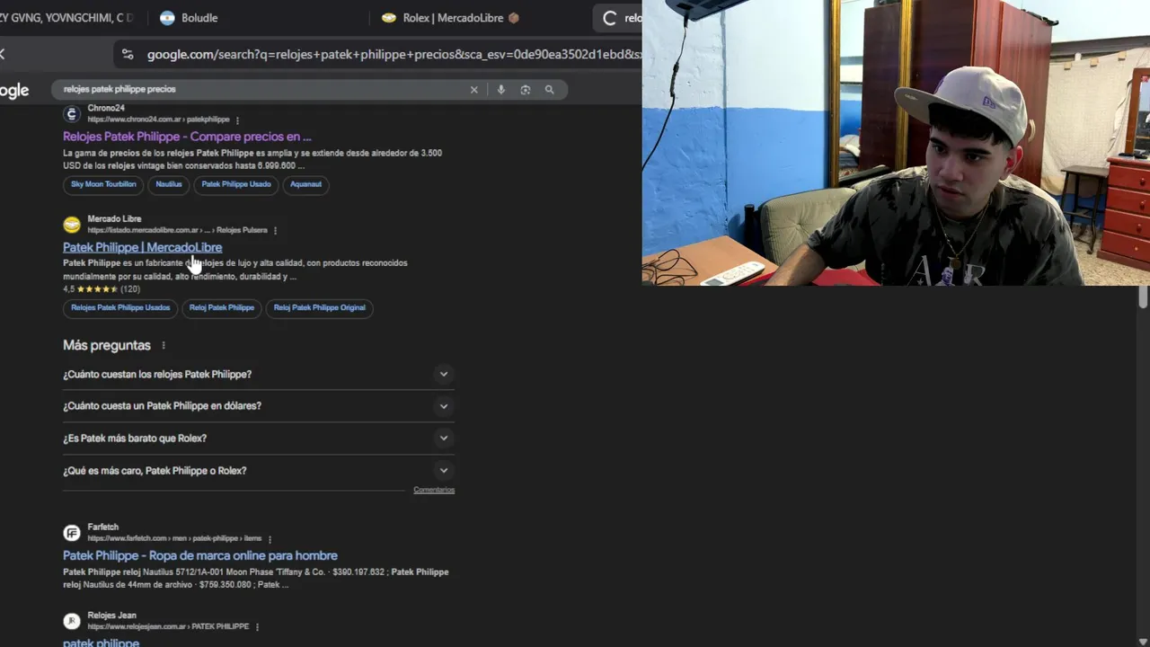This screenshot has width=1150, height=647.
Task: Open 'Patek Philippe - Ropa de marca online' result
Action: 200,555
